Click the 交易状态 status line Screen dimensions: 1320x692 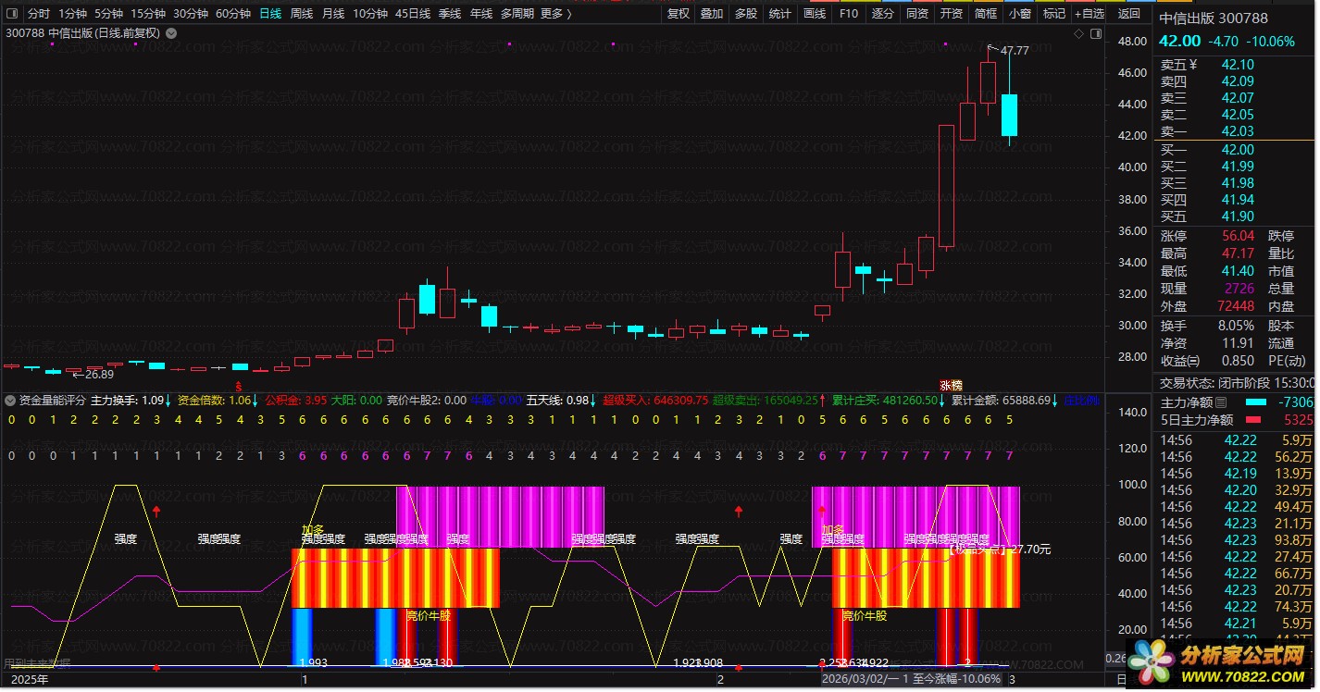tap(1237, 382)
